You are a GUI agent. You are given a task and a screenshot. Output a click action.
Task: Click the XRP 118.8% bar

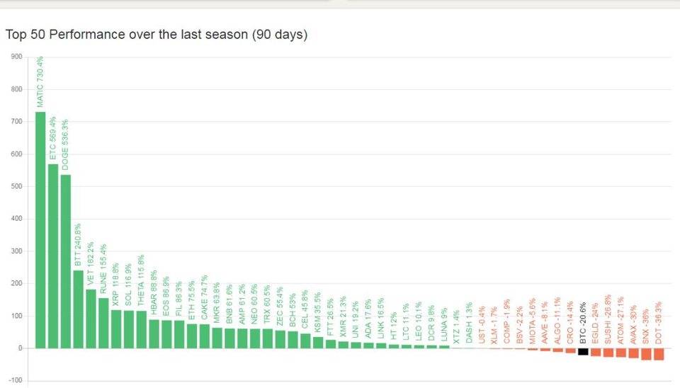point(116,329)
